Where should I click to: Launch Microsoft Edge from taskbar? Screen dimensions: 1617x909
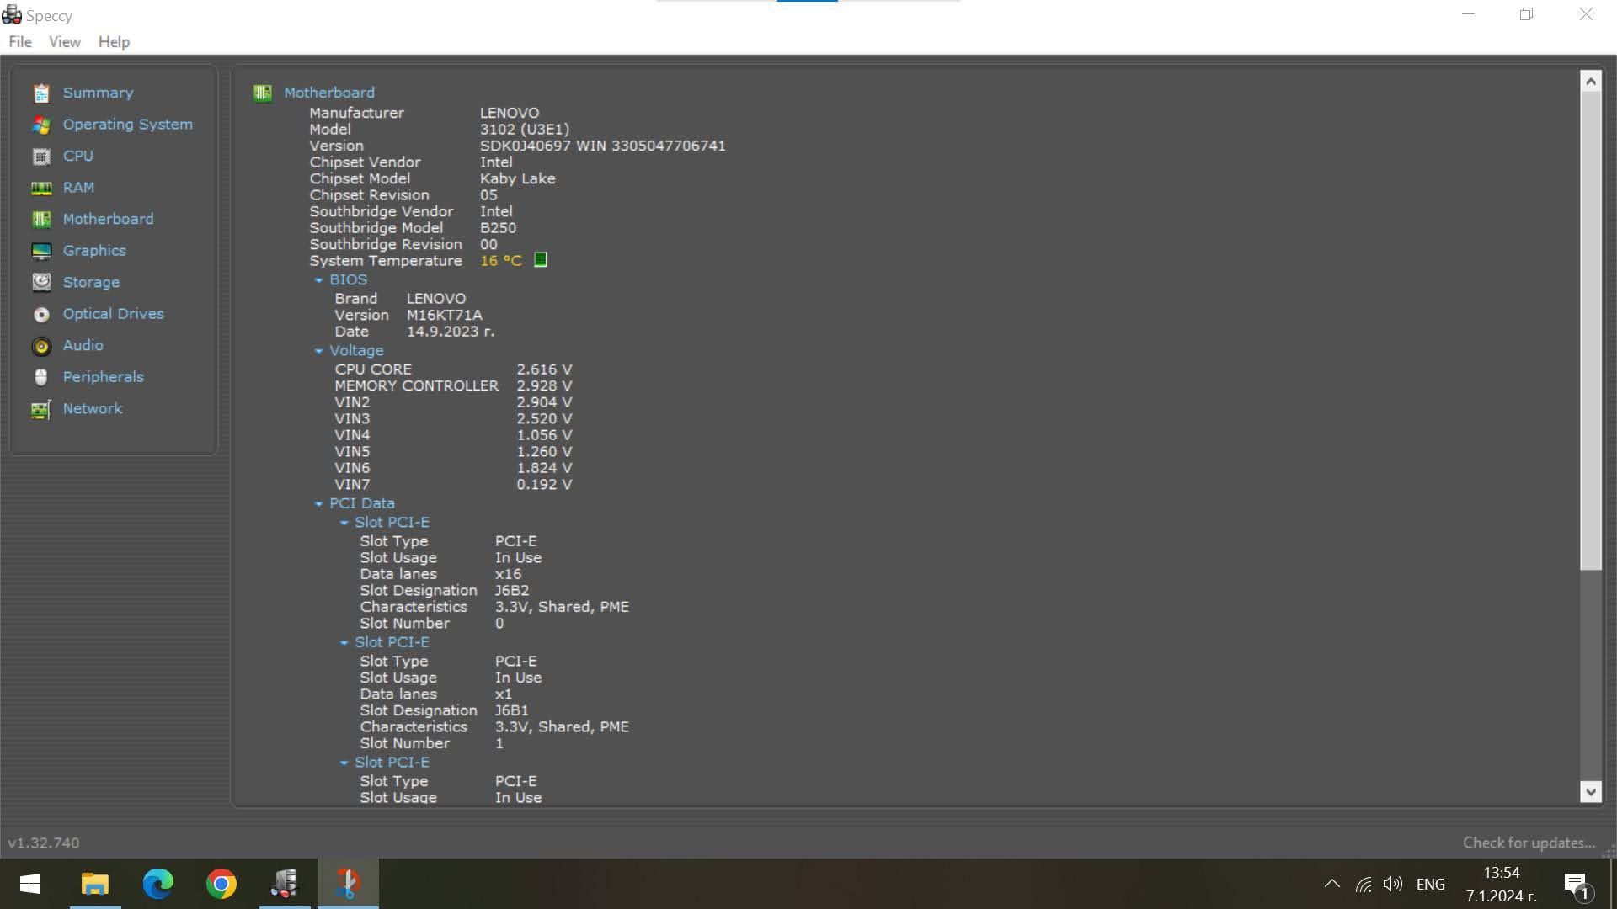(x=158, y=884)
